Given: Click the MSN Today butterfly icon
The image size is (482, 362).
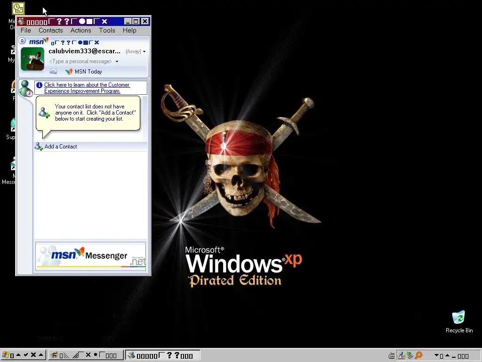Looking at the screenshot, I should click(x=69, y=72).
